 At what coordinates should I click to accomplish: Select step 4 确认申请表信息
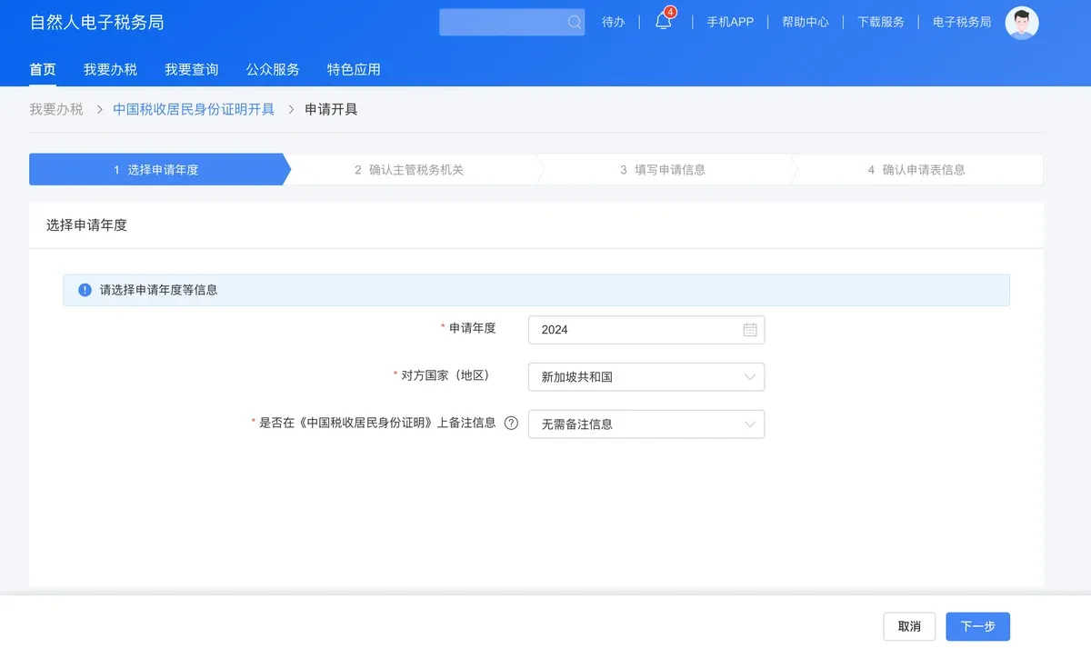917,169
